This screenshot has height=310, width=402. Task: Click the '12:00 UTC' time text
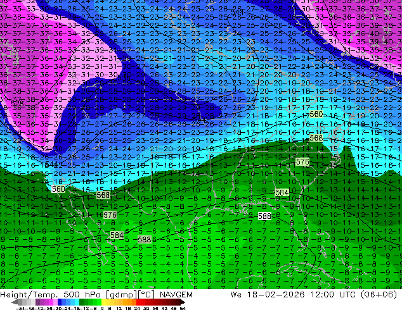[x=334, y=295]
